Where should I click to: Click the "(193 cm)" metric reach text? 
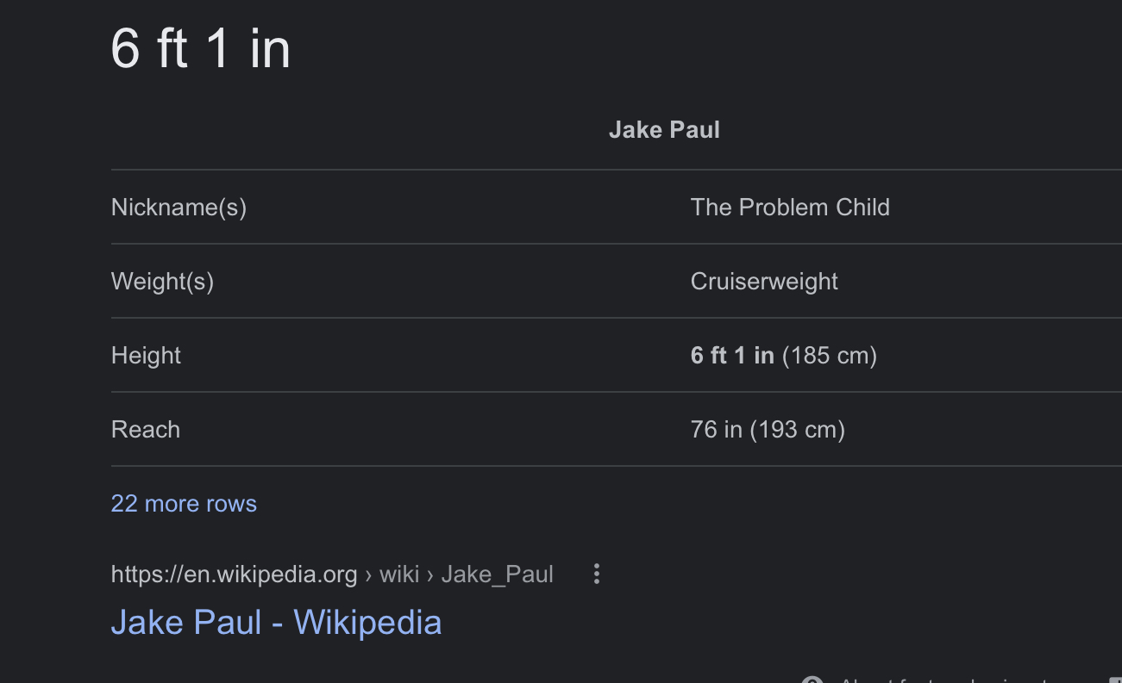click(797, 430)
